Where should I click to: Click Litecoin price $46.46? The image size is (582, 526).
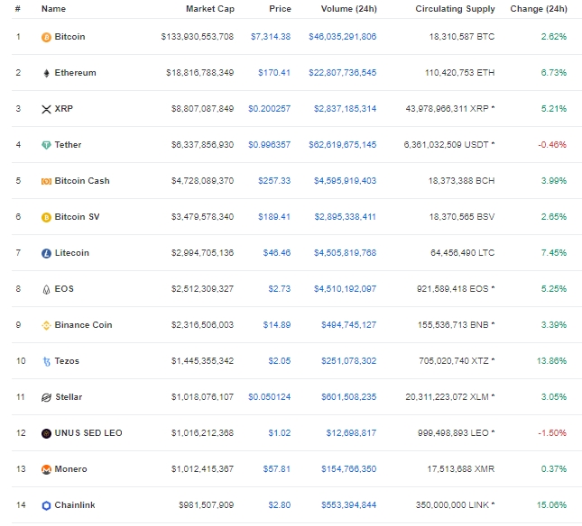[277, 252]
